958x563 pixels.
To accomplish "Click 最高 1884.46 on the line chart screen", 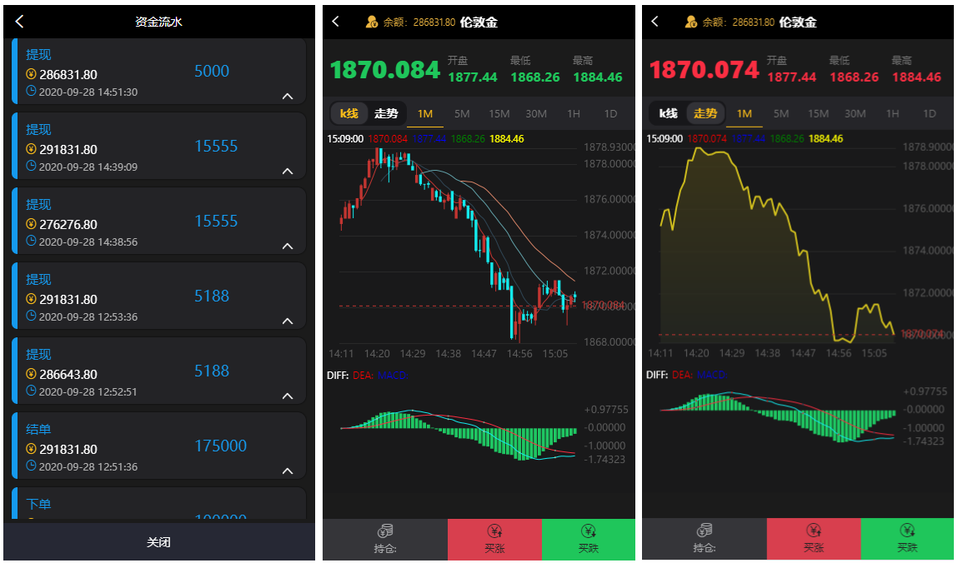I will click(916, 69).
